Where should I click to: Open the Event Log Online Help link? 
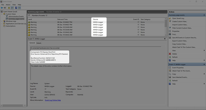coord(53,100)
